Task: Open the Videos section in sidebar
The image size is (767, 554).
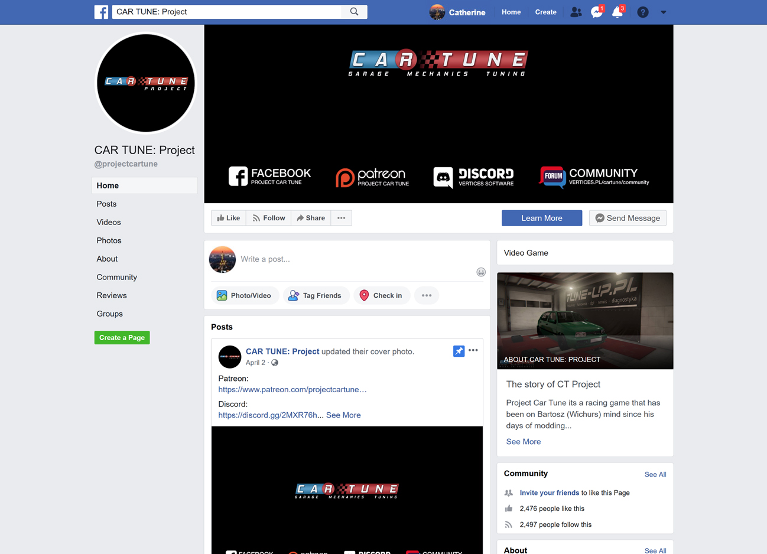Action: click(x=109, y=222)
